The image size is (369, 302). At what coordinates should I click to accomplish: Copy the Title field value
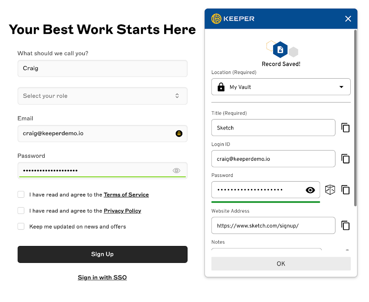point(345,128)
